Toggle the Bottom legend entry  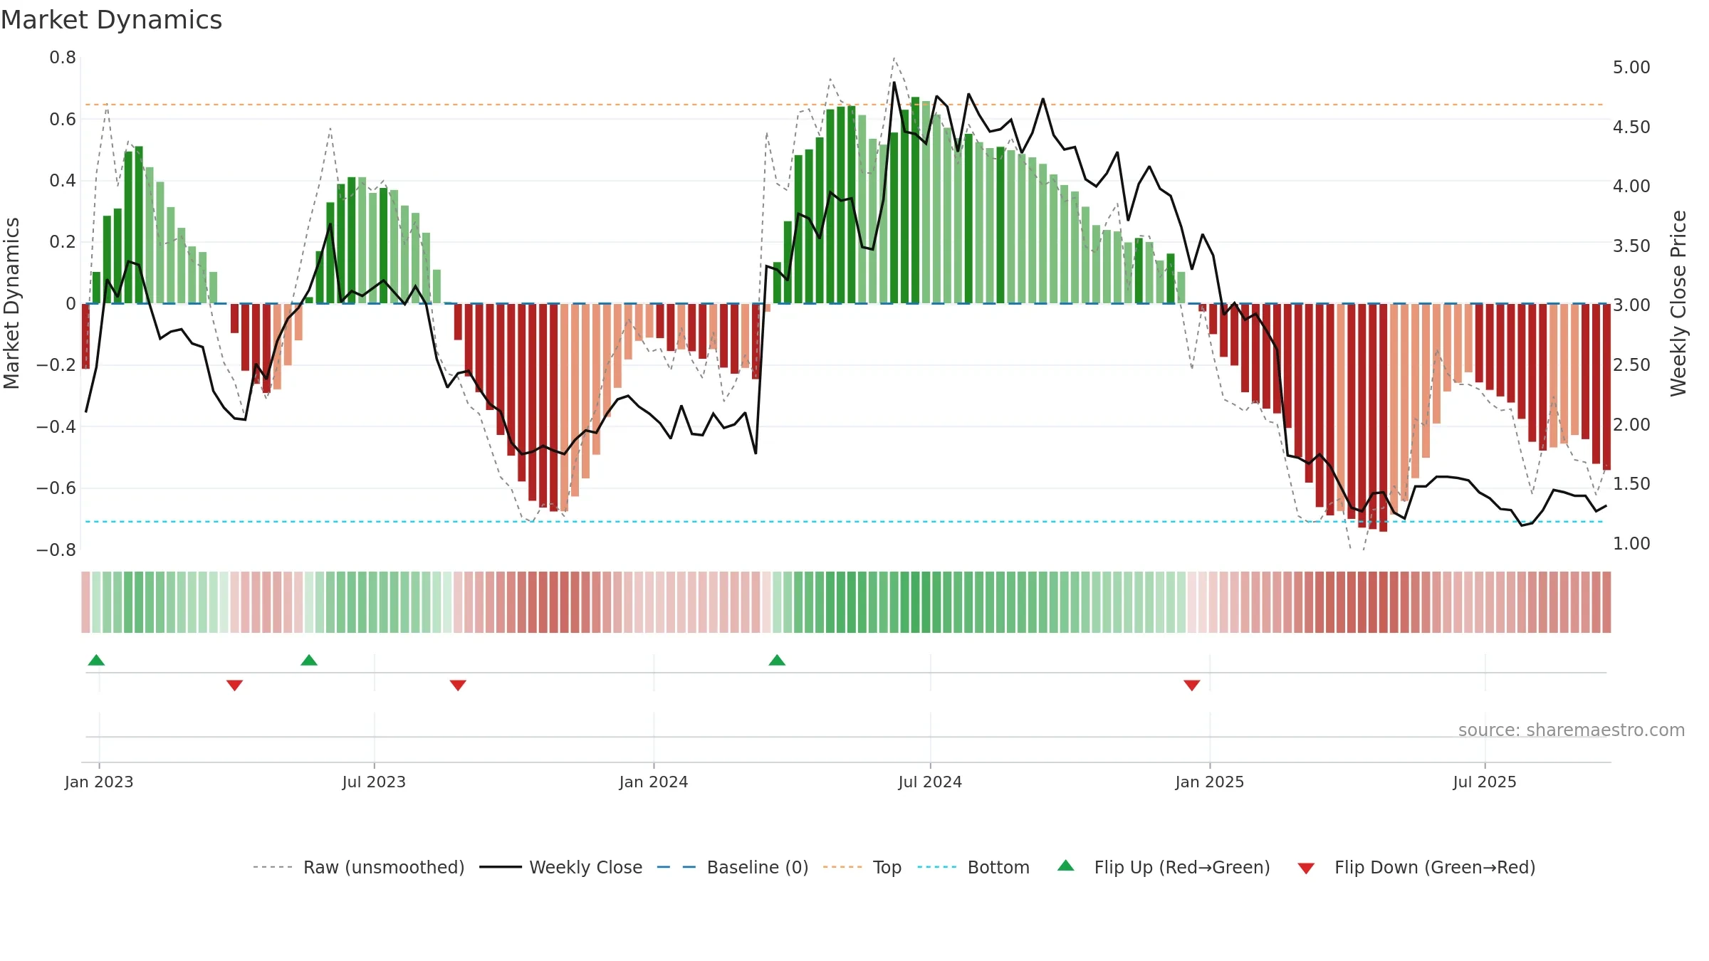[x=973, y=868]
